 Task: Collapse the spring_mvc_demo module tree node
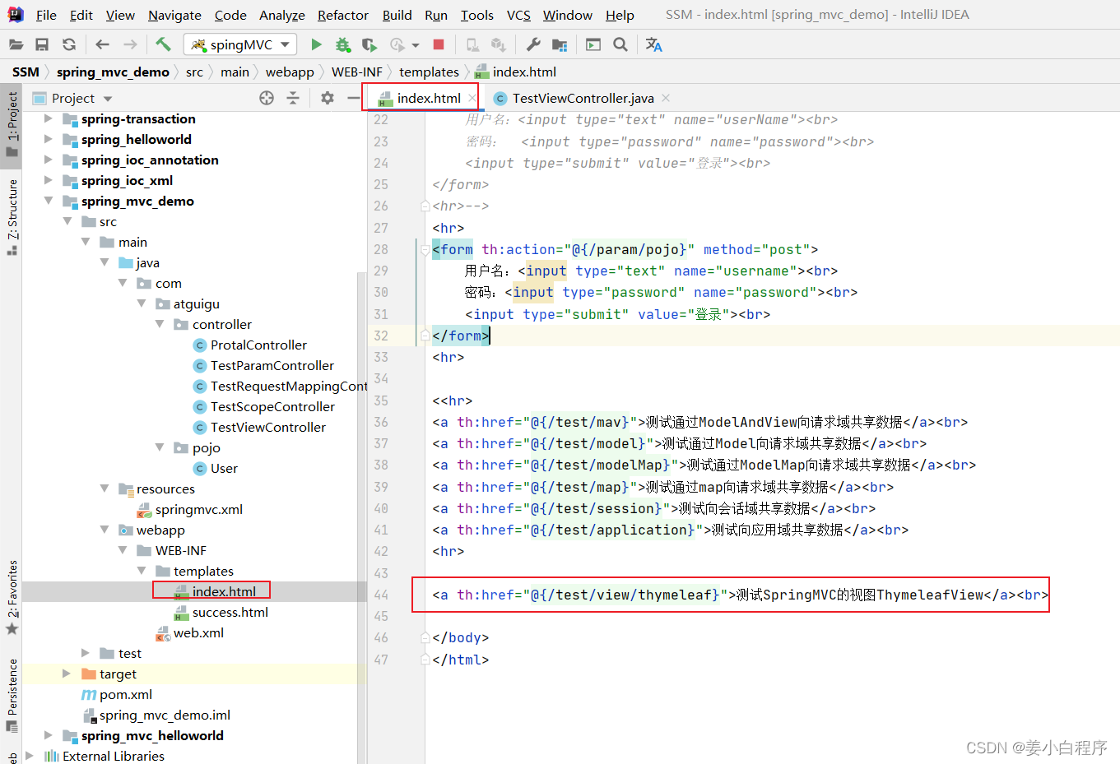click(49, 201)
